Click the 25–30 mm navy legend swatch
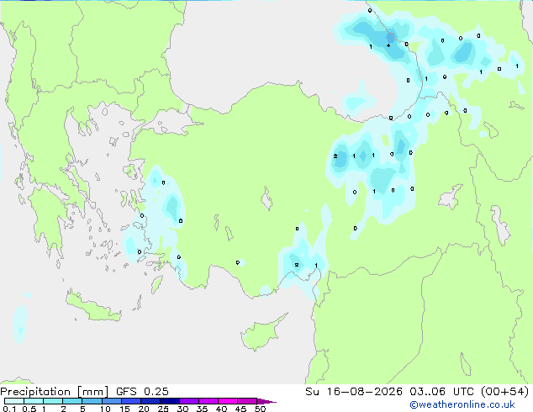The image size is (533, 412). click(x=170, y=401)
